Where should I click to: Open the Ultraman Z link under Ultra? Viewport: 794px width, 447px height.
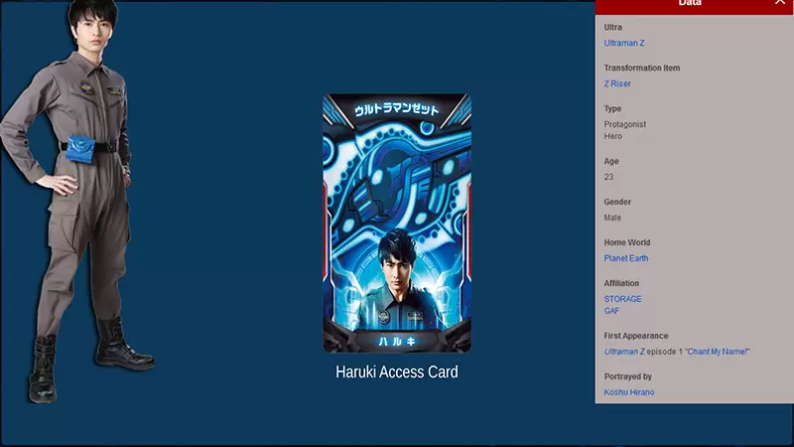(x=623, y=43)
